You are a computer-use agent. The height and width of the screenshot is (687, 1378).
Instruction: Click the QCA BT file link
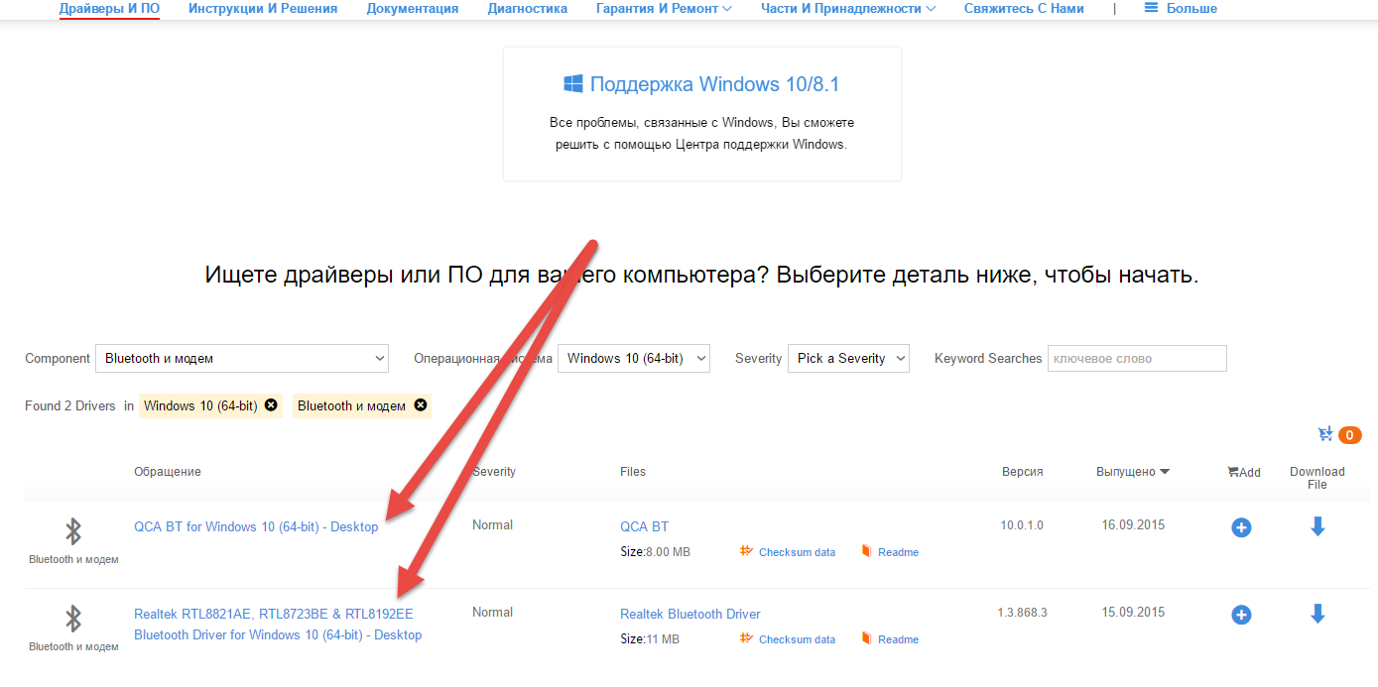644,526
